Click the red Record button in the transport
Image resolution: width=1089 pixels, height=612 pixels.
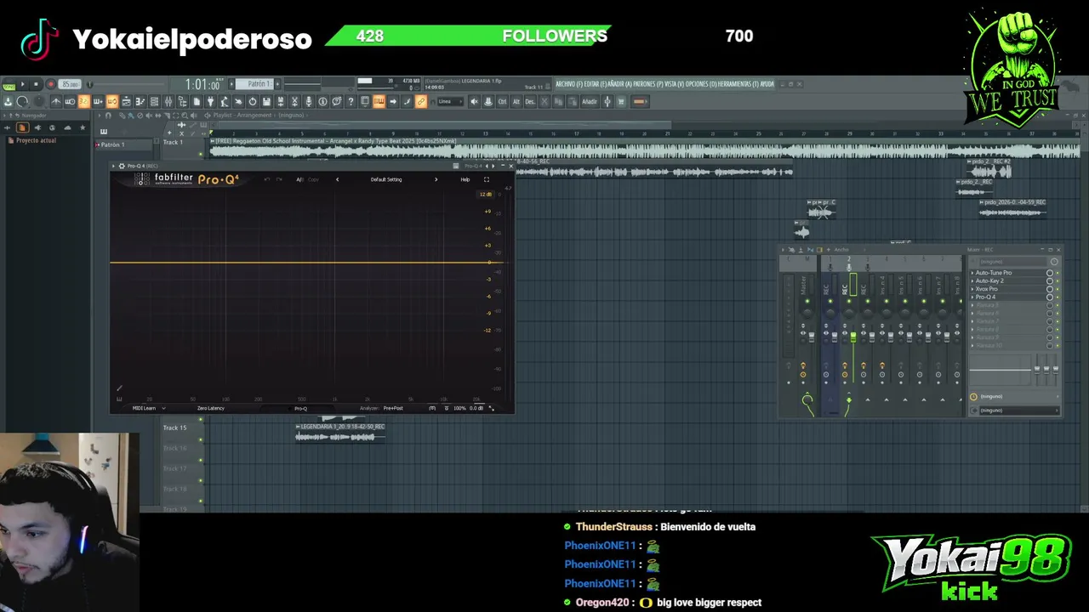[x=50, y=84]
